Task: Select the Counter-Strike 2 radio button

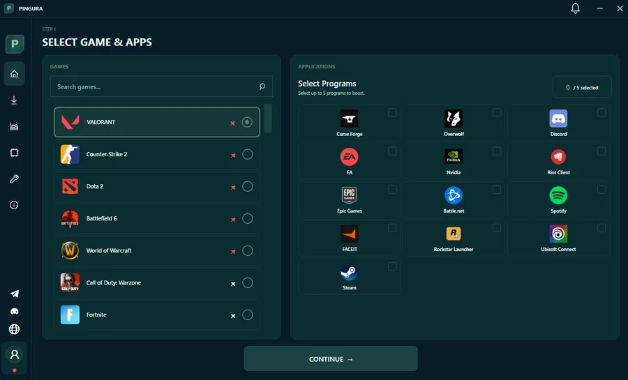Action: tap(248, 154)
